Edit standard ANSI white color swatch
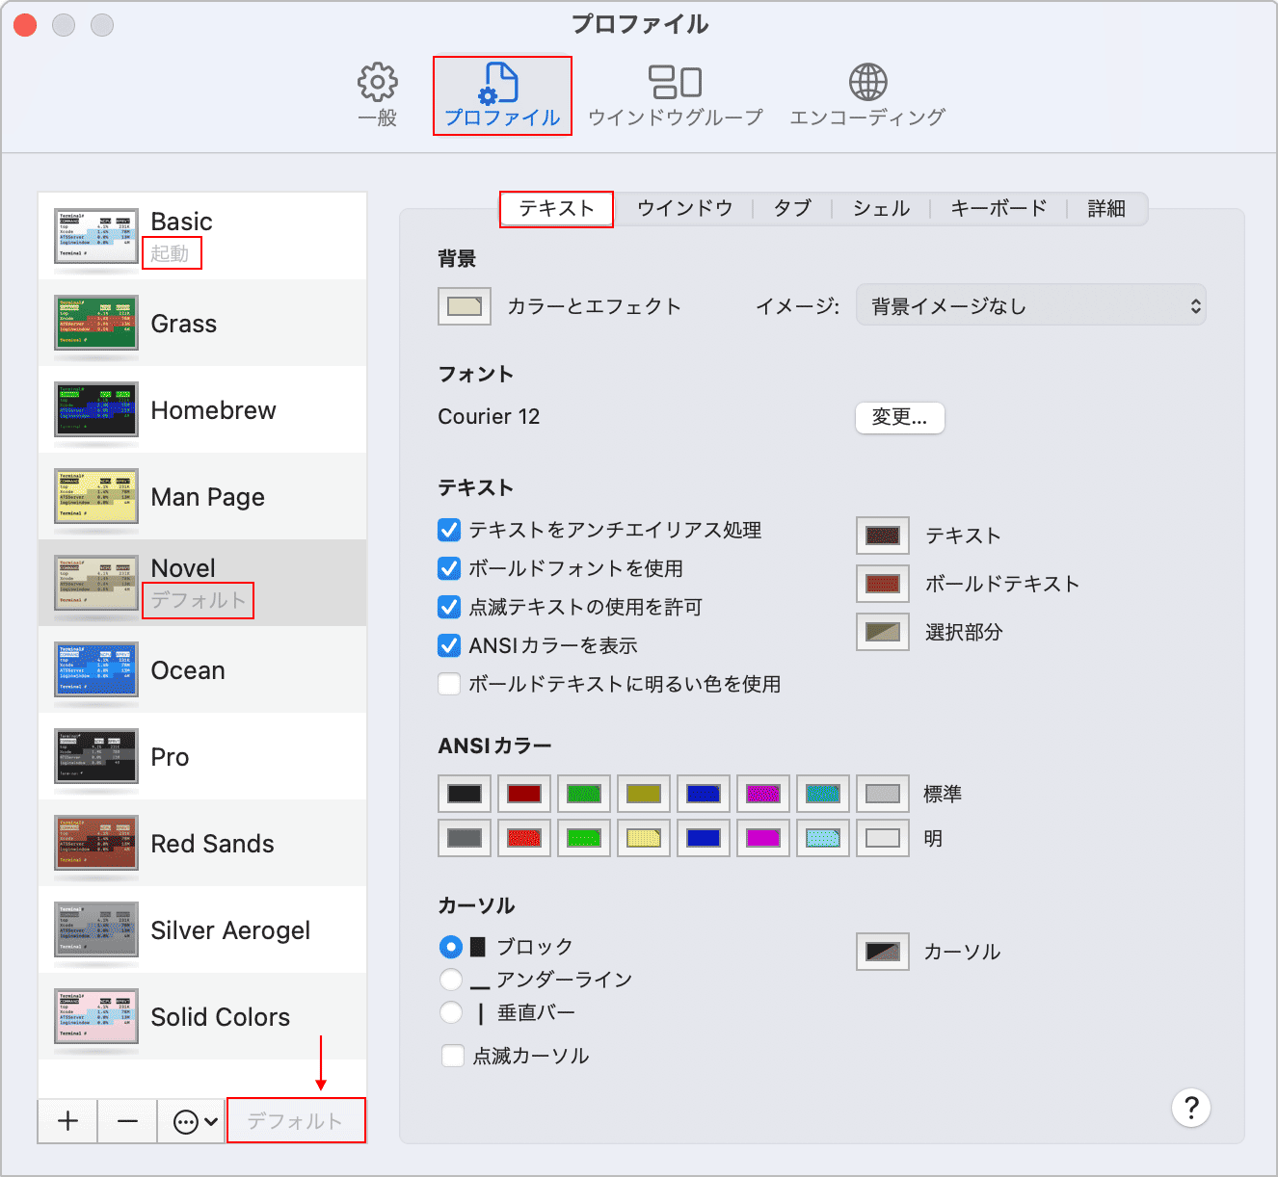 [x=883, y=794]
